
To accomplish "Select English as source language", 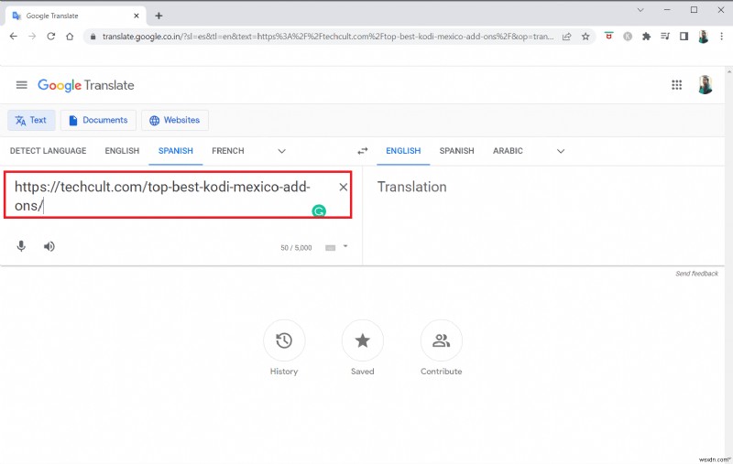I will coord(122,151).
